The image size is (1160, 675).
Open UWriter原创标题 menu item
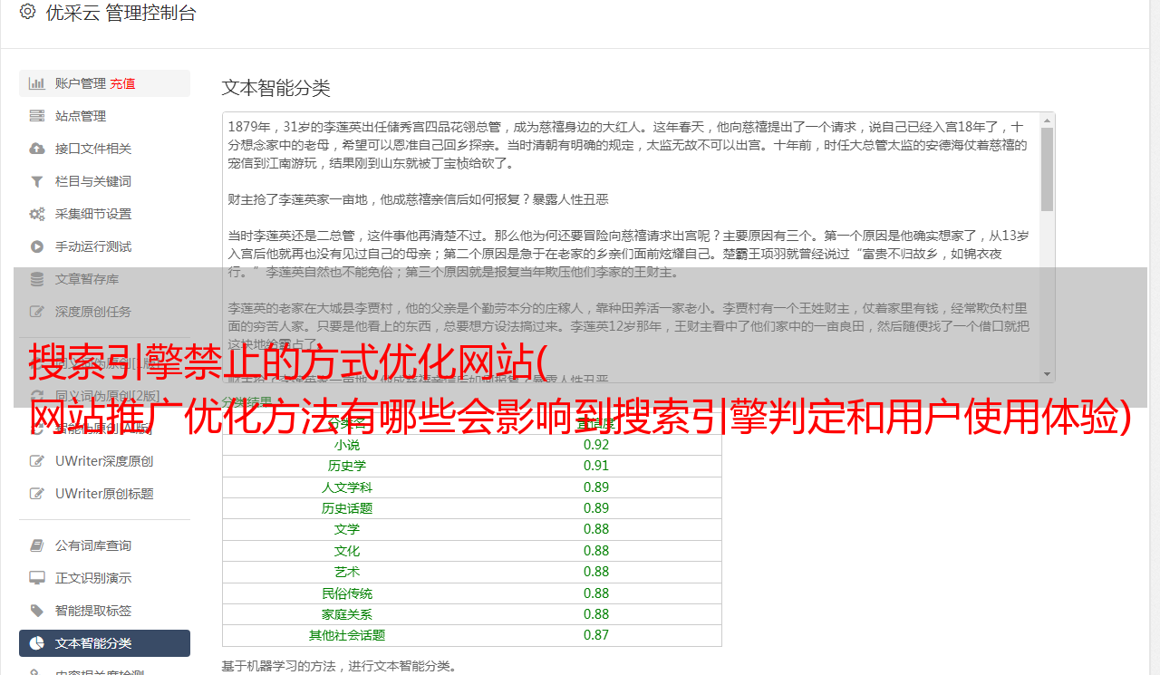(x=104, y=494)
